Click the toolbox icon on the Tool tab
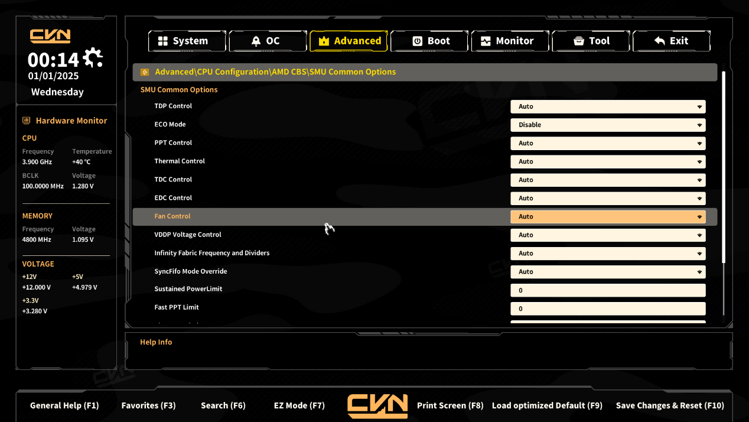Viewport: 749px width, 422px height. click(x=579, y=41)
